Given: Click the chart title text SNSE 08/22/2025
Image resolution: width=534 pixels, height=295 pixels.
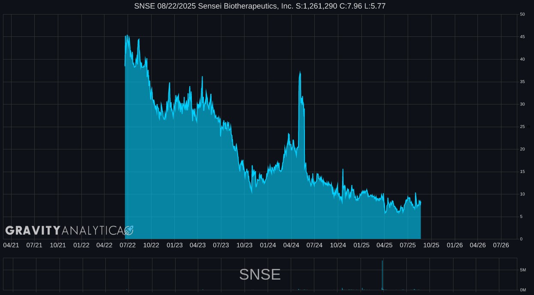Looking at the screenshot, I should tap(165, 6).
